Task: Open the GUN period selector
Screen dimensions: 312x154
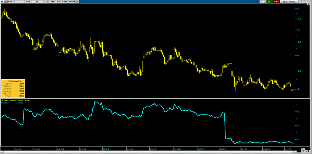Action: [28, 2]
